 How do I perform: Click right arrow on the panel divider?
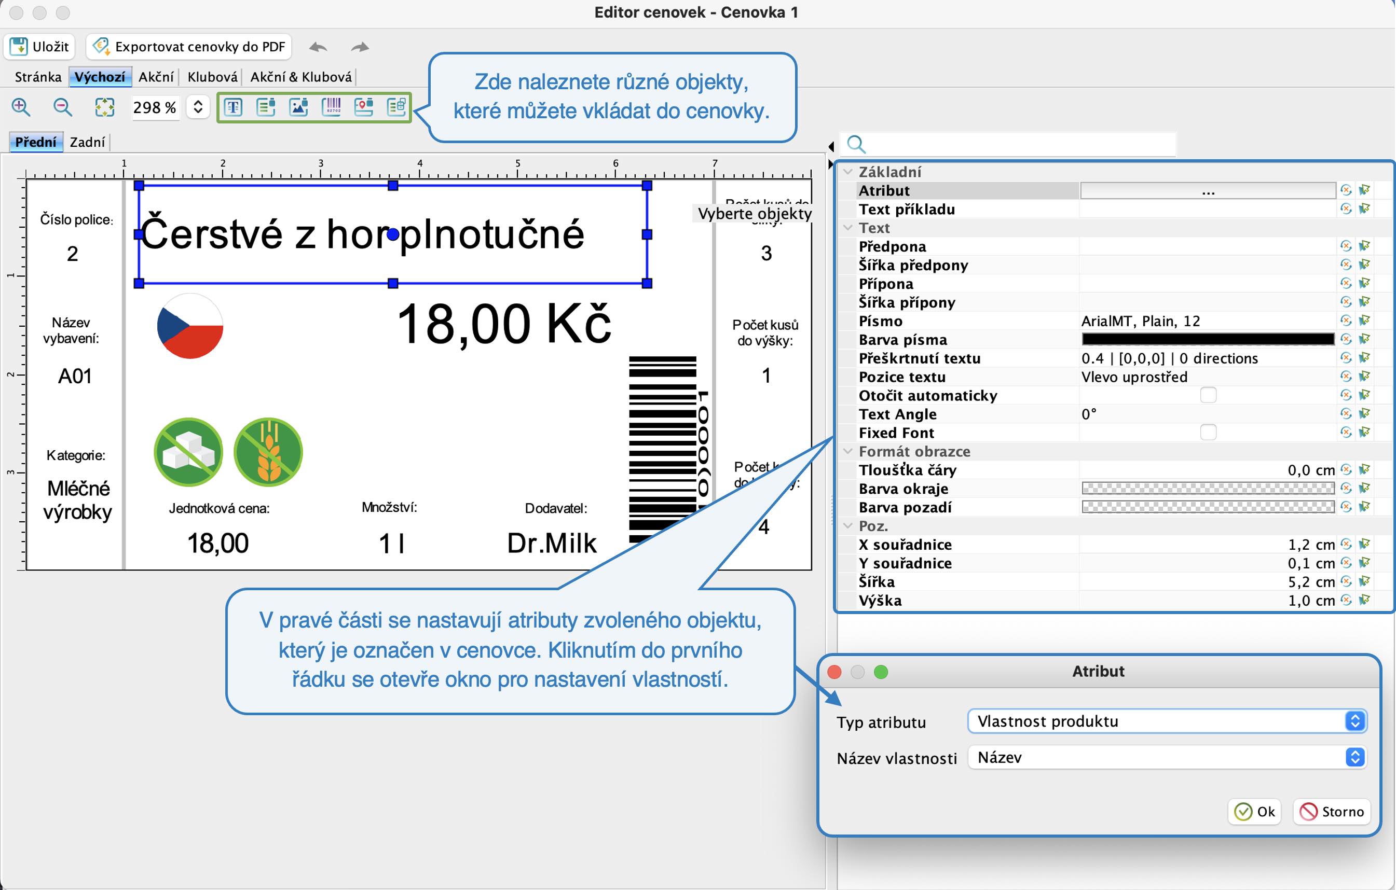[x=831, y=164]
